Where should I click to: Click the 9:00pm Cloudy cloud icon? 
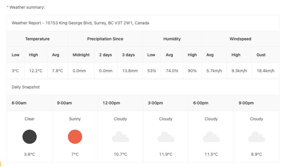(x=257, y=137)
